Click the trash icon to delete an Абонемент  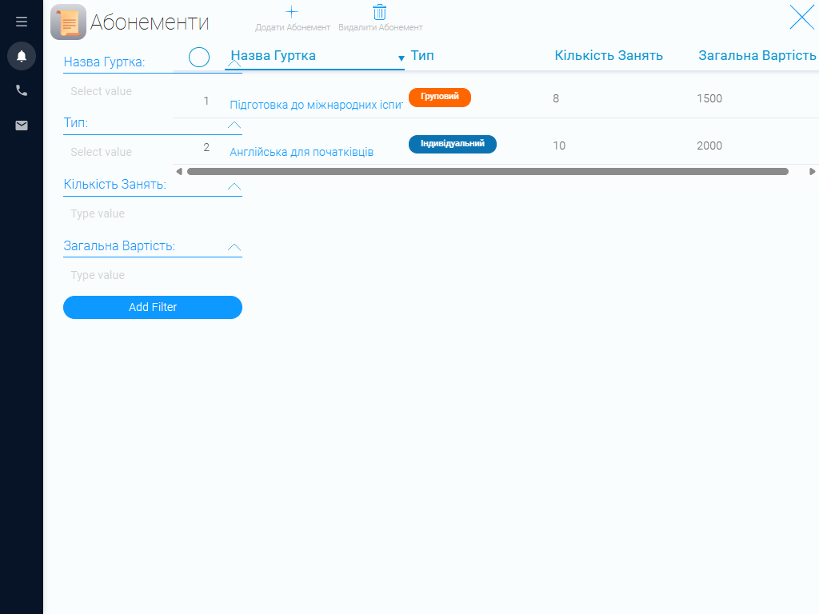click(380, 11)
